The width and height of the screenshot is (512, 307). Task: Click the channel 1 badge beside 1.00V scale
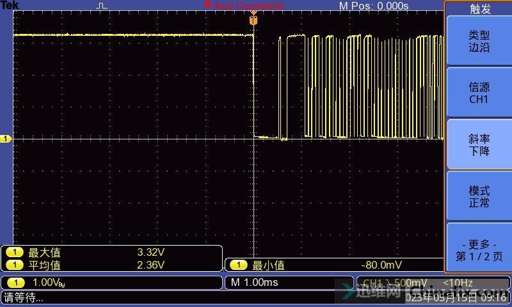tap(16, 283)
